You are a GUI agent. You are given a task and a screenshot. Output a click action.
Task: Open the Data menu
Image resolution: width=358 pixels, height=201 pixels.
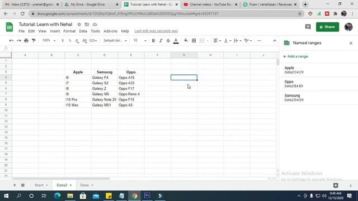[83, 31]
